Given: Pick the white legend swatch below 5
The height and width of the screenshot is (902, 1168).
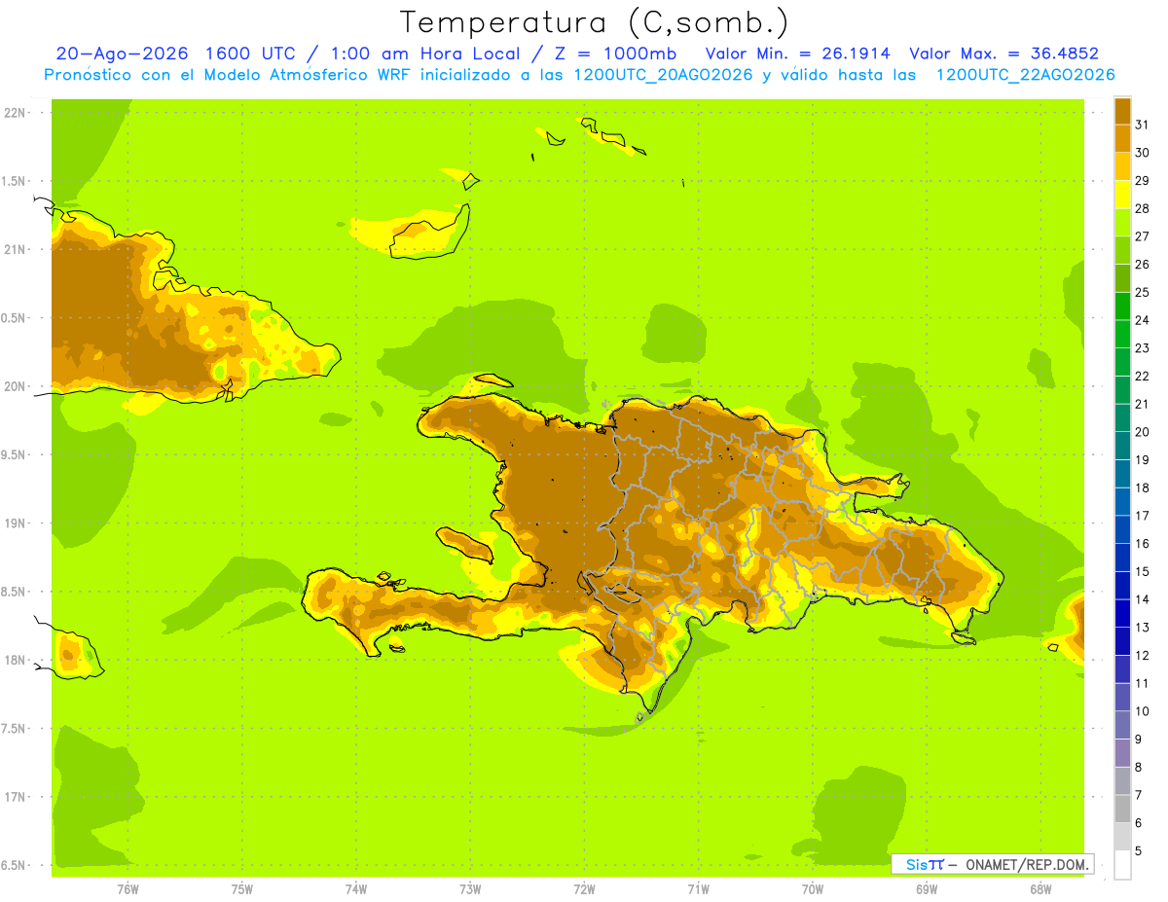Looking at the screenshot, I should [1122, 865].
